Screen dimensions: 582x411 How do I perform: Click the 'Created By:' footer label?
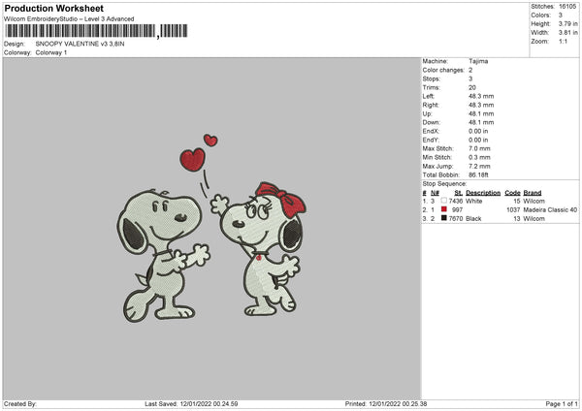pyautogui.click(x=20, y=404)
